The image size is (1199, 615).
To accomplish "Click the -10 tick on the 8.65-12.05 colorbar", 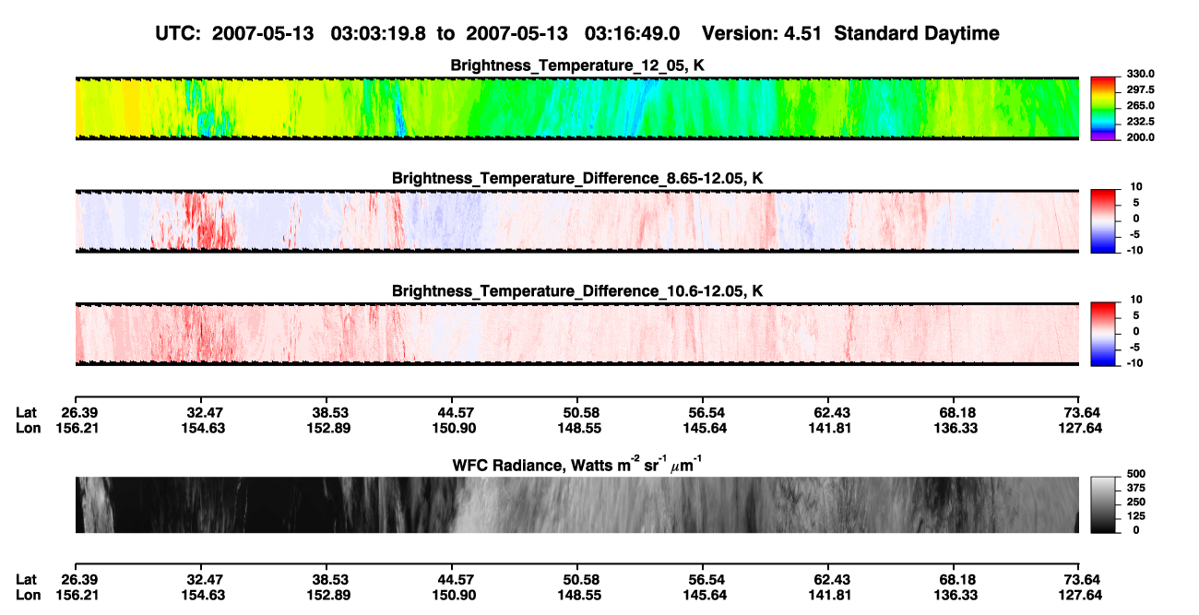I will tap(1134, 250).
